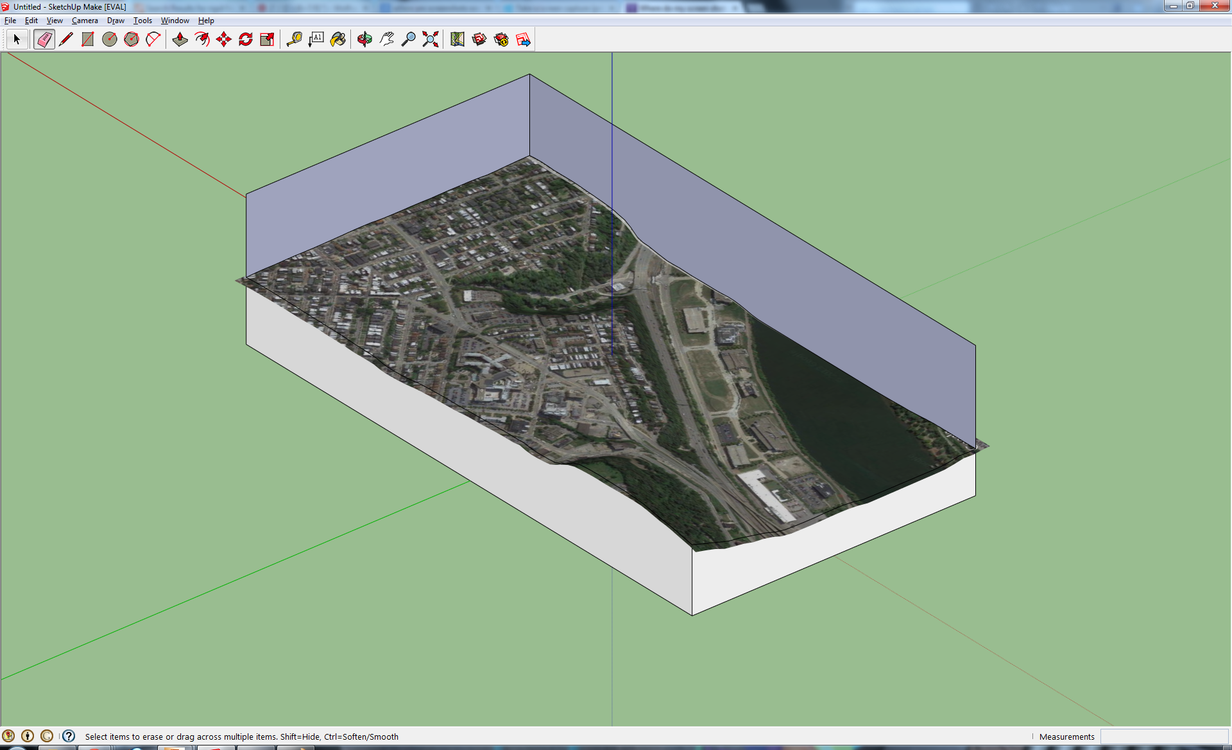The image size is (1232, 750).
Task: Select the Polygon tool
Action: (132, 40)
